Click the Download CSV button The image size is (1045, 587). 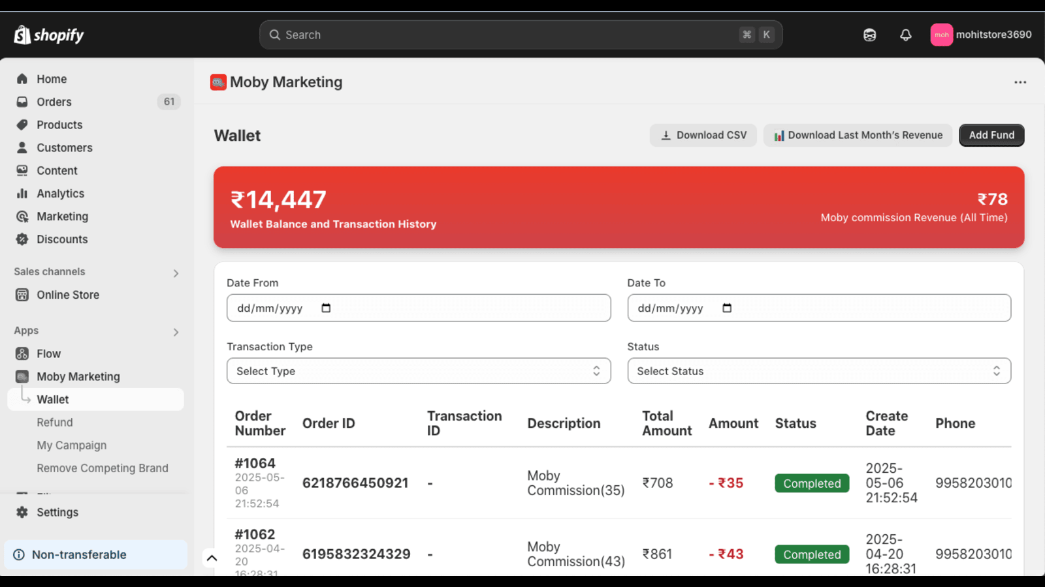click(x=703, y=135)
